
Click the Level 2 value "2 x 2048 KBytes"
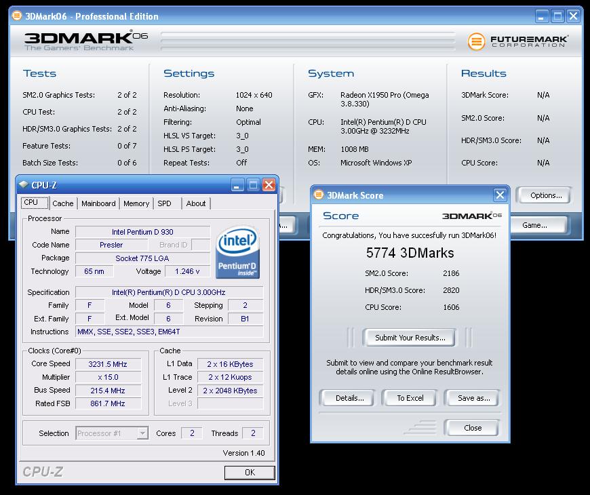click(x=231, y=391)
